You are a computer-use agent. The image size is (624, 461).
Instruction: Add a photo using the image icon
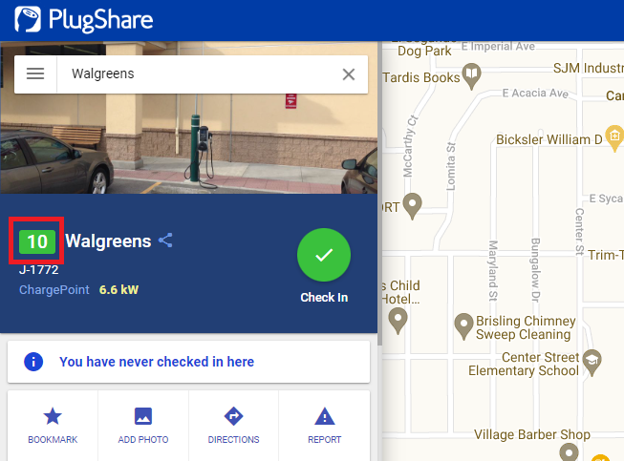(143, 416)
